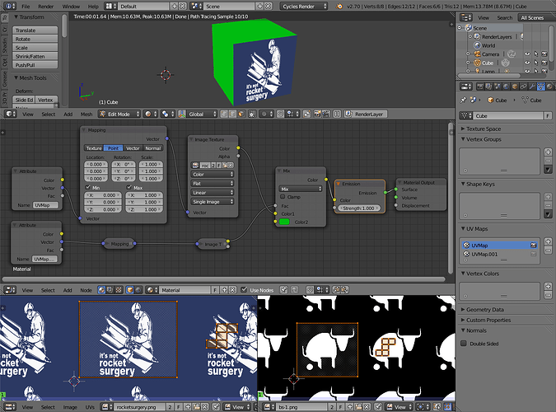
Task: Select object shading nodes cube icon
Action: coord(129,290)
